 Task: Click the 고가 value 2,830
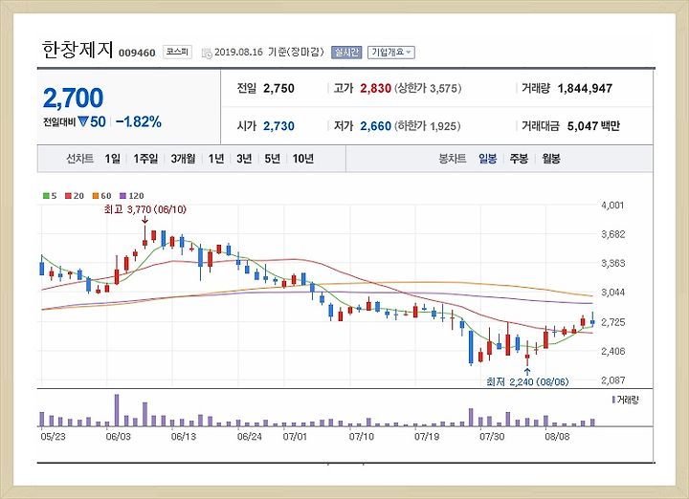pyautogui.click(x=376, y=88)
